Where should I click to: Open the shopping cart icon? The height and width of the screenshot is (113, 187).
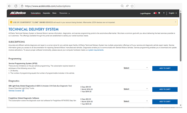coord(159,13)
